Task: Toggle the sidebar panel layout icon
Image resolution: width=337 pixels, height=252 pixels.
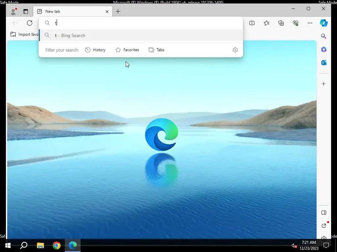Action: coord(324,213)
